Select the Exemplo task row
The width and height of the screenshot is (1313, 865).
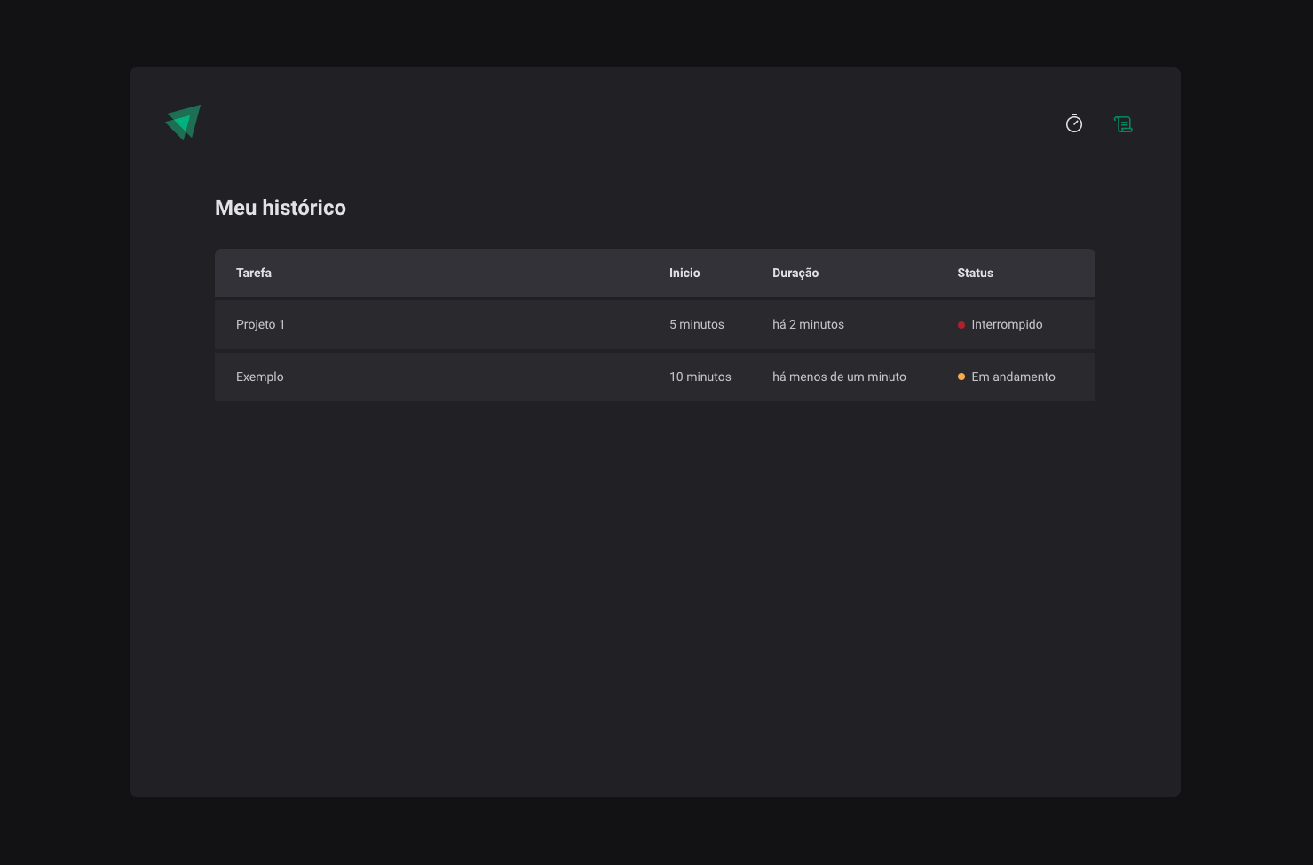(259, 377)
